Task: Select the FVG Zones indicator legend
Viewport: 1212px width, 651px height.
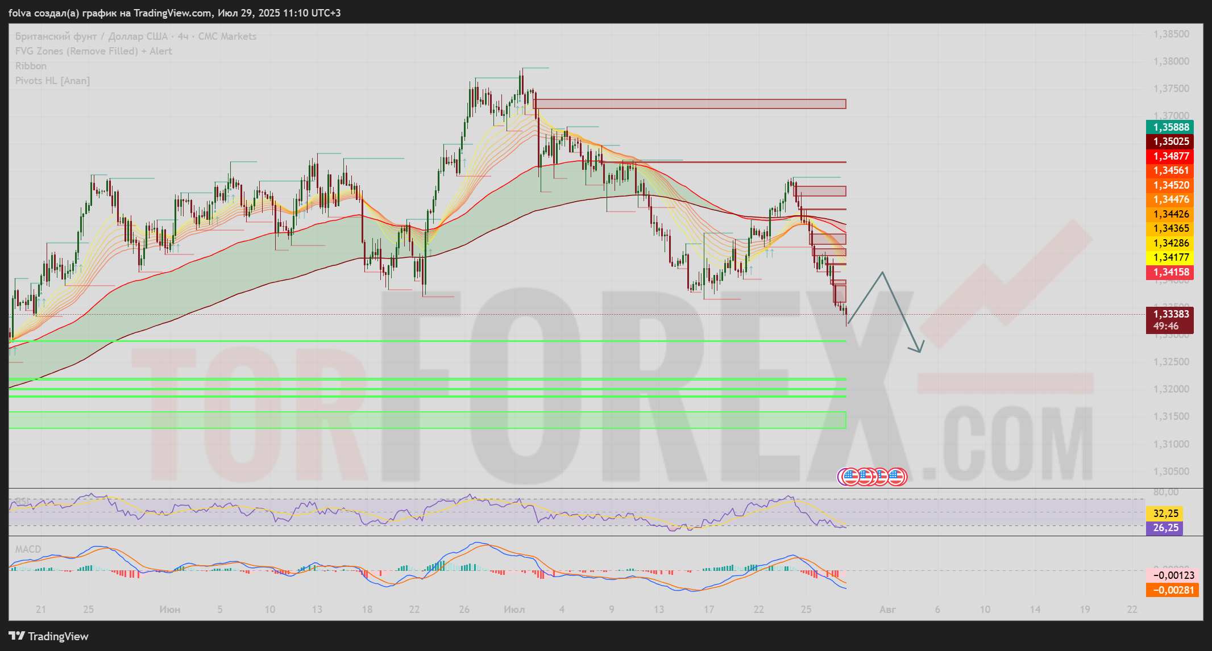Action: pyautogui.click(x=93, y=51)
